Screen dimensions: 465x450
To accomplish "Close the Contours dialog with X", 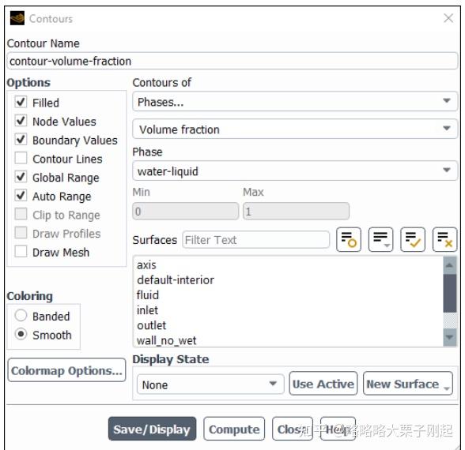I will click(448, 18).
